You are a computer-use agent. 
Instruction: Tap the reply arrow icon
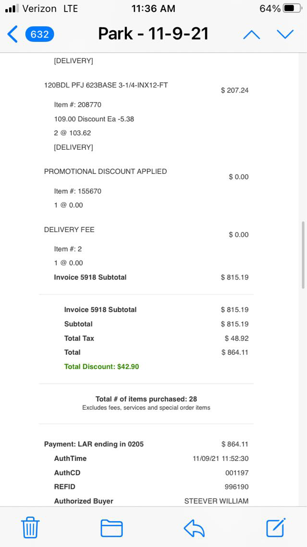[194, 528]
